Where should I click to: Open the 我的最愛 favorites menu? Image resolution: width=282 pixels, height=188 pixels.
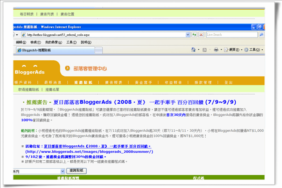coord(53,42)
